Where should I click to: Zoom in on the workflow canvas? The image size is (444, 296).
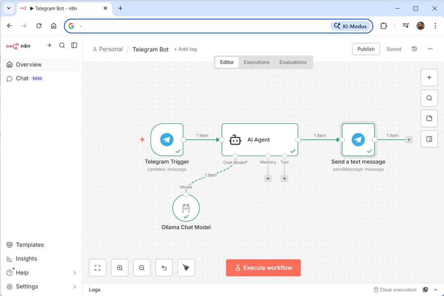click(120, 268)
